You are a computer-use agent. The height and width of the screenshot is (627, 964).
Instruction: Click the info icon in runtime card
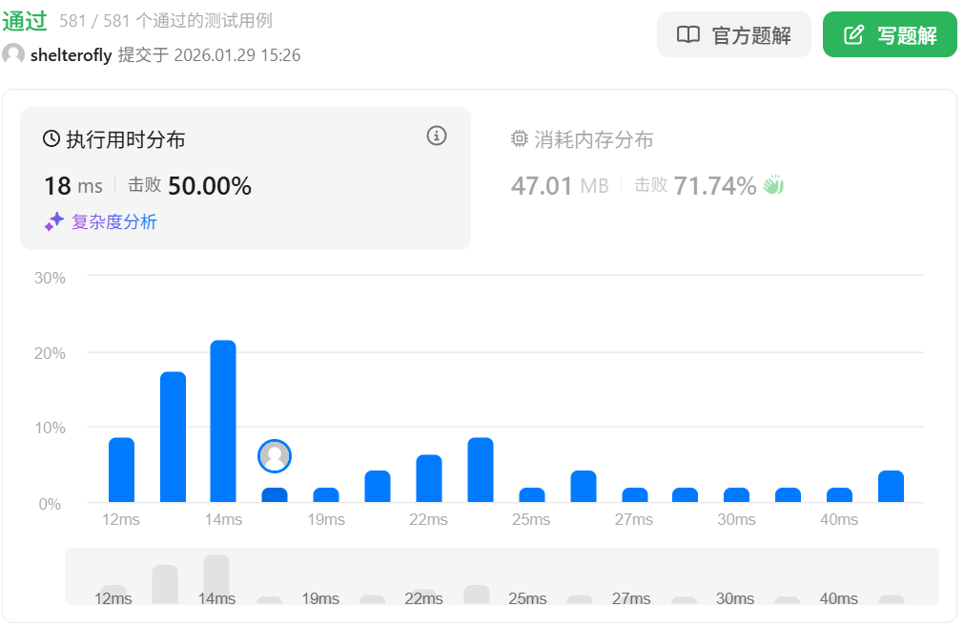click(x=437, y=136)
